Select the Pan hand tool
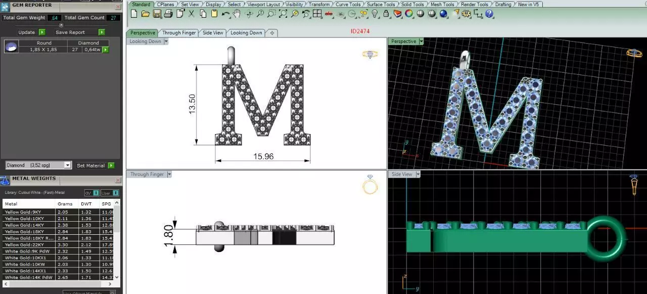The height and width of the screenshot is (294, 647). [237, 14]
